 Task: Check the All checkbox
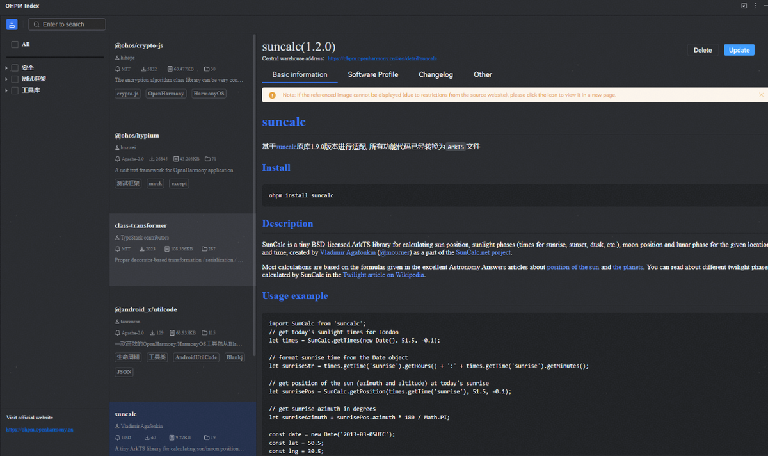click(x=15, y=45)
